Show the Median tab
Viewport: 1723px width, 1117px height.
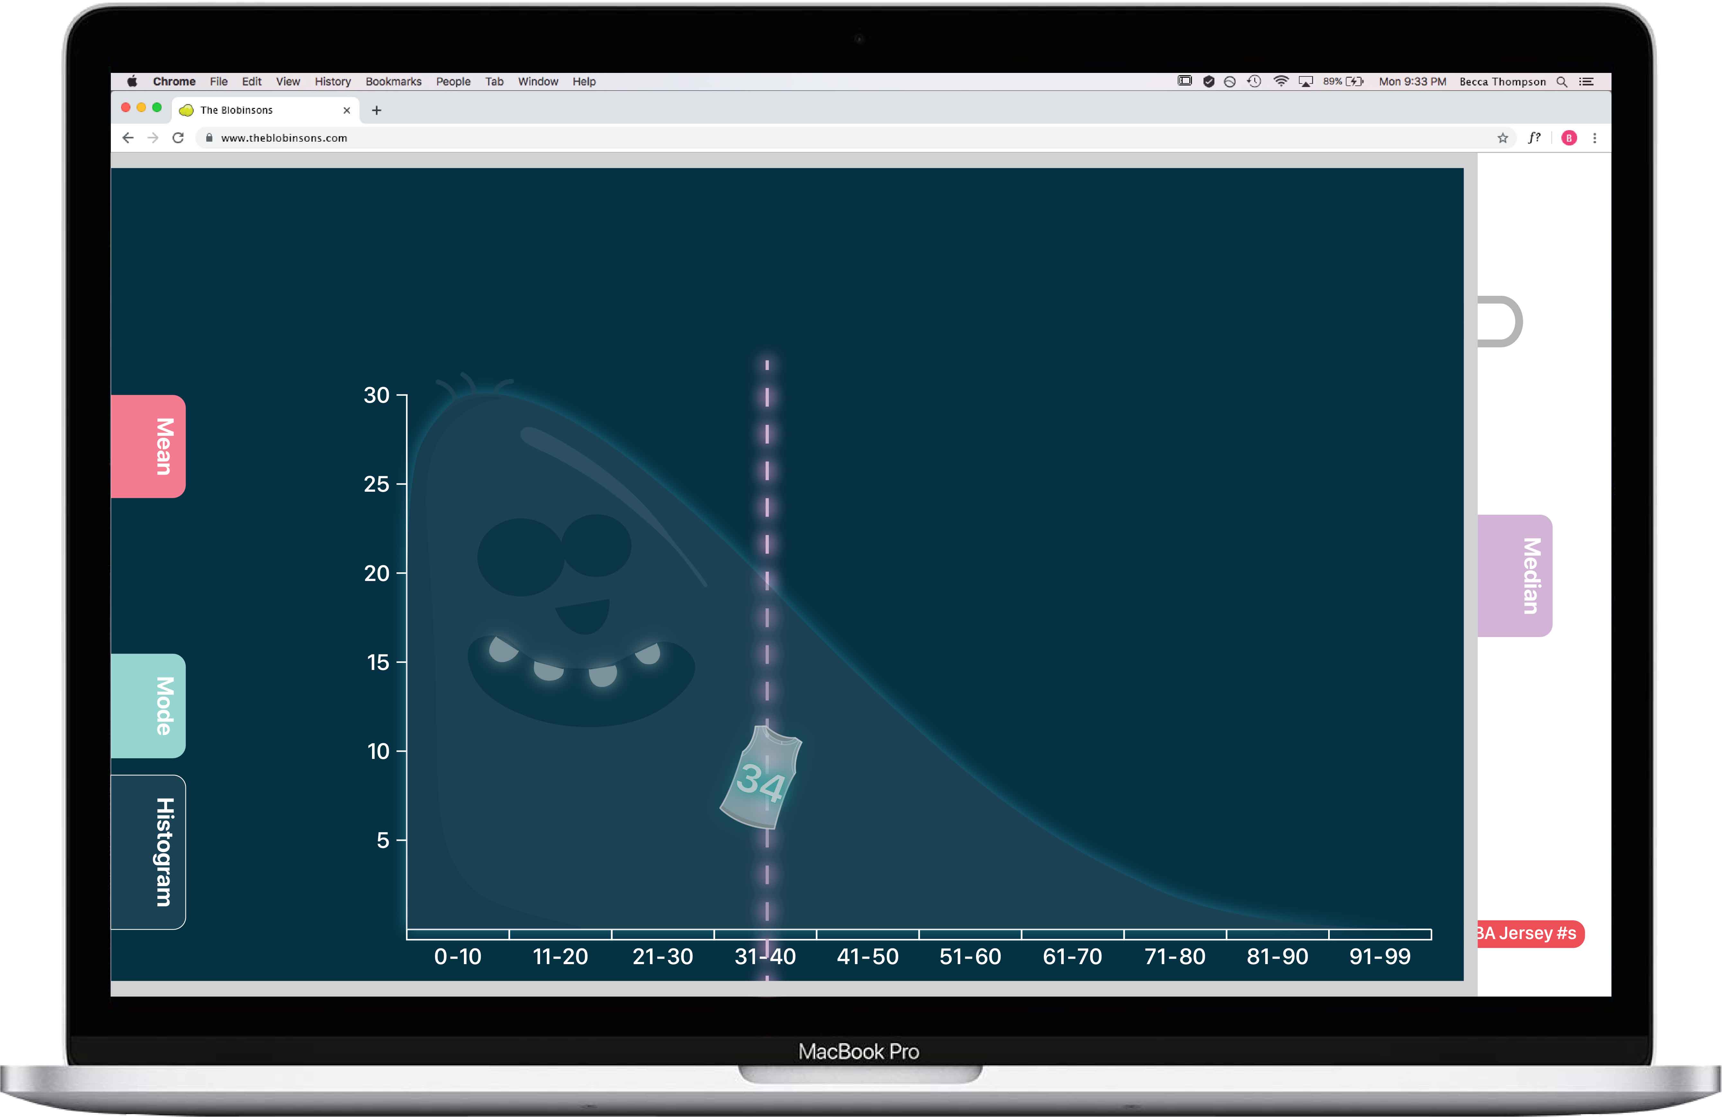click(1514, 576)
